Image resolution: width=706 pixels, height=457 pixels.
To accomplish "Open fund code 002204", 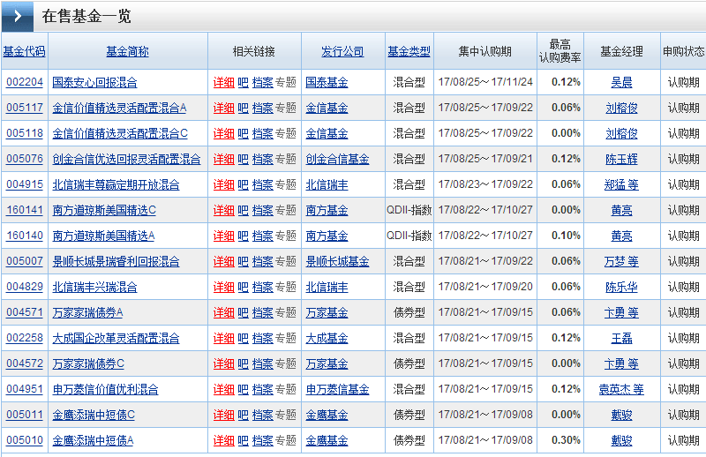I will (x=25, y=82).
